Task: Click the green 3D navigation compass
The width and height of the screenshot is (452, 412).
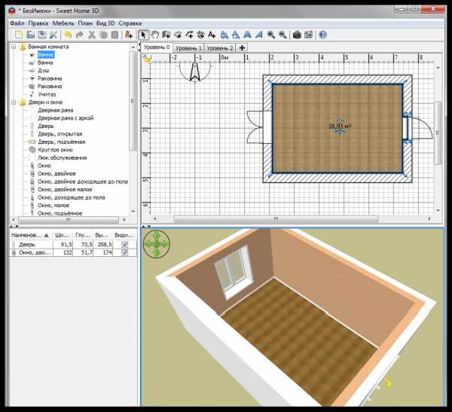Action: (x=157, y=243)
